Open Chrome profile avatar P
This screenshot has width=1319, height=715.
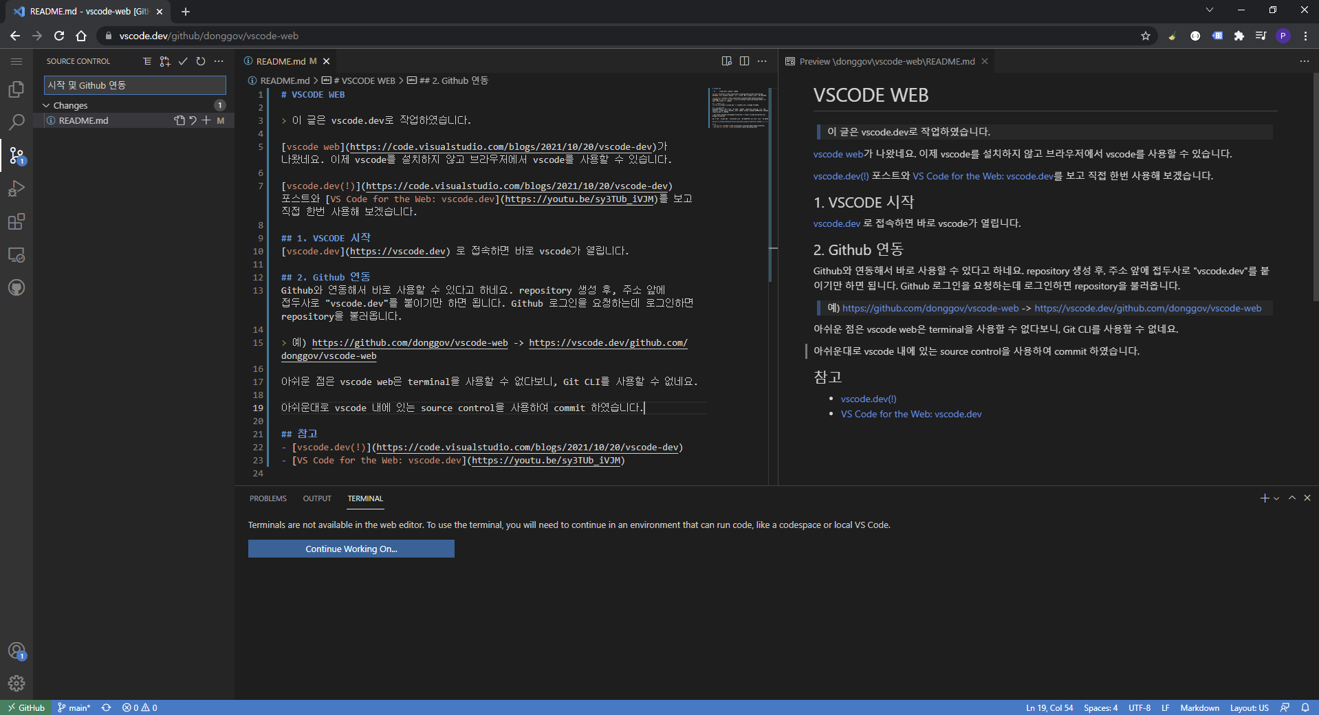coord(1283,36)
